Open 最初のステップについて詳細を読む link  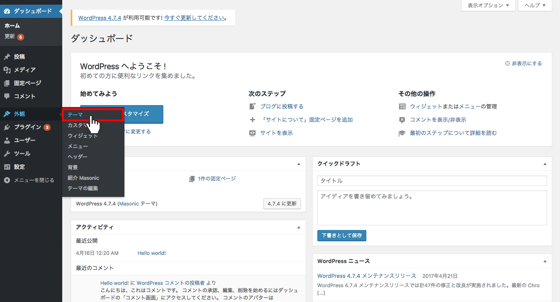[x=453, y=133]
